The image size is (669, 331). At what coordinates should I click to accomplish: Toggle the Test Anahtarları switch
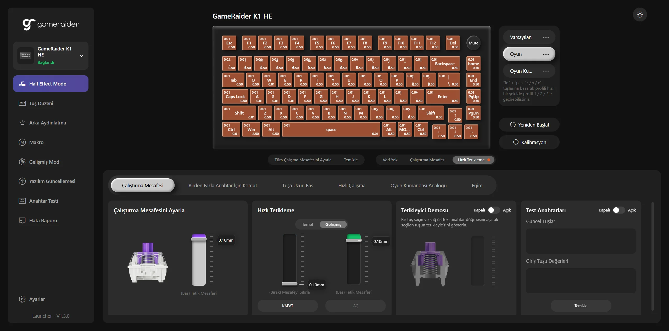click(619, 210)
